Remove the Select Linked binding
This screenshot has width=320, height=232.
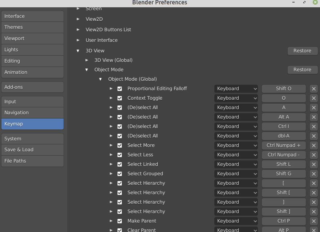(313, 164)
